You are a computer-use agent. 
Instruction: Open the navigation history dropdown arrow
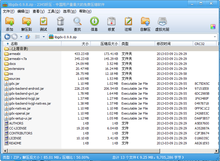pos(21,37)
